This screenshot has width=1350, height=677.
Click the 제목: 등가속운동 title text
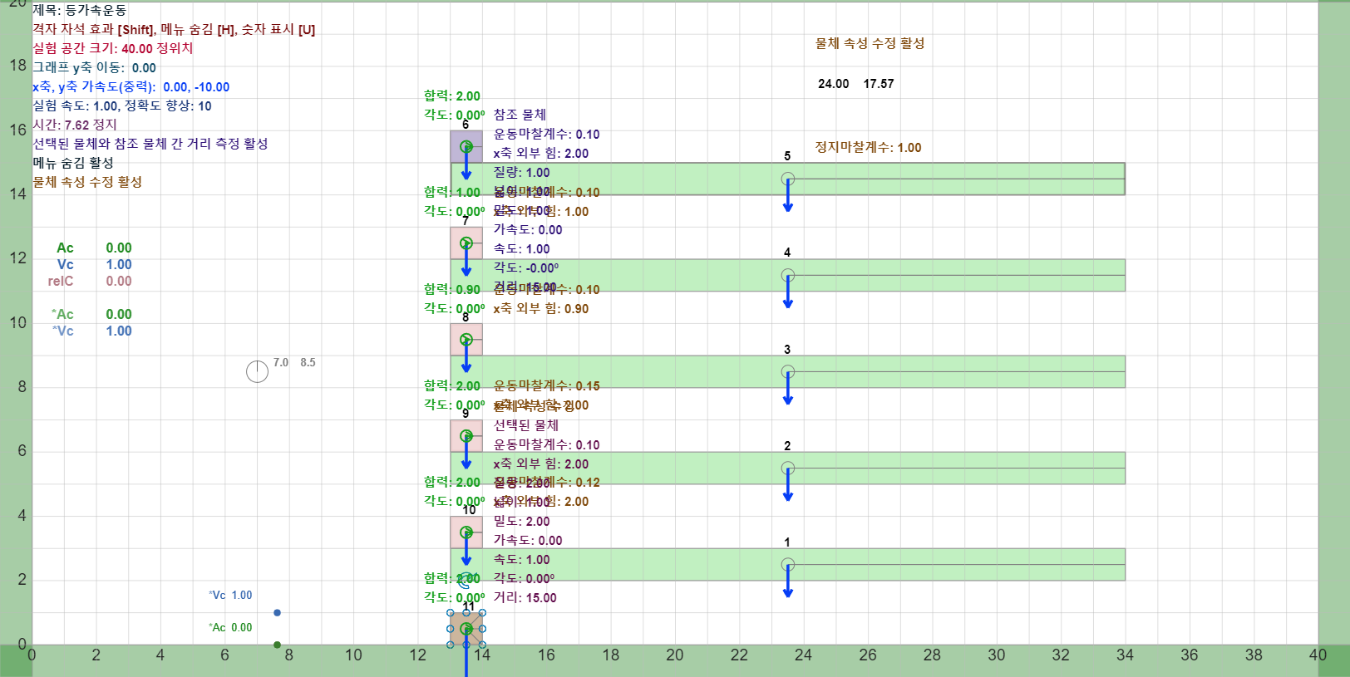tap(80, 10)
